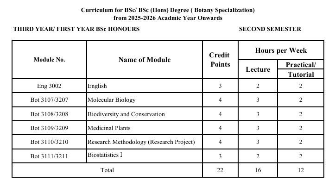
Task: Click the total credit points value 22
Action: pos(220,170)
